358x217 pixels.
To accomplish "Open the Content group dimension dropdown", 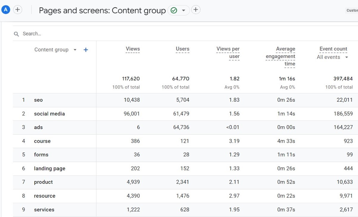I will pos(55,50).
